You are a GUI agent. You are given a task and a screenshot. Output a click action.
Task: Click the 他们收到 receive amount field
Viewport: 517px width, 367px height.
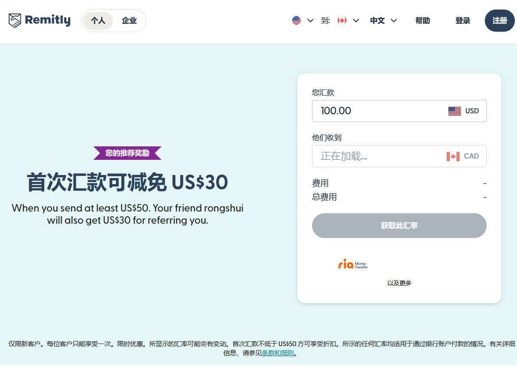(399, 156)
